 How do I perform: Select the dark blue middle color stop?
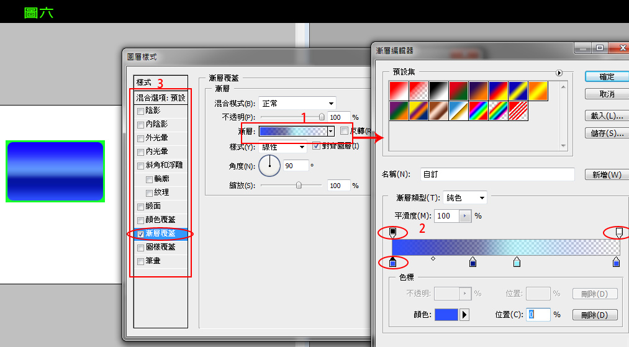point(473,262)
